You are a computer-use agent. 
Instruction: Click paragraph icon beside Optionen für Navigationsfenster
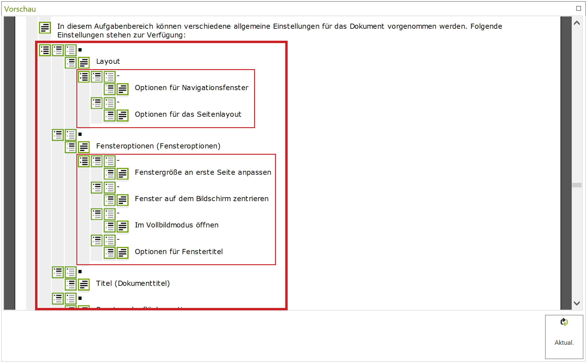point(123,89)
